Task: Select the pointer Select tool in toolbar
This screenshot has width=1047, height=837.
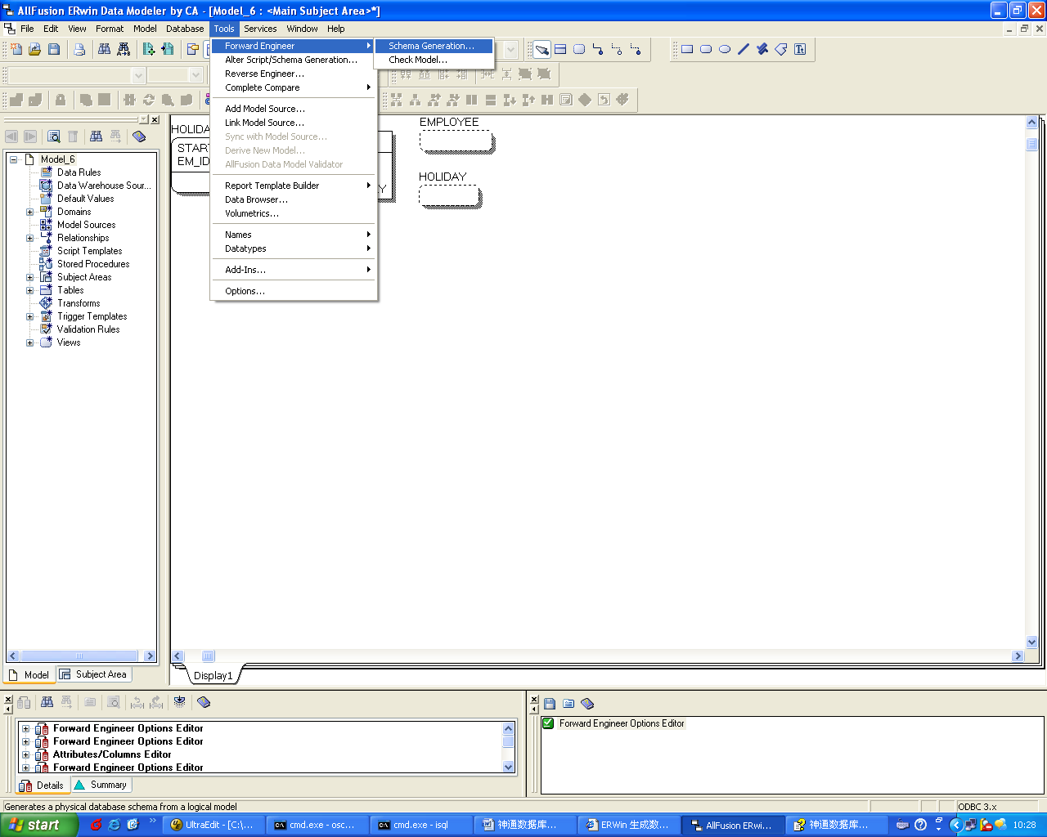Action: click(541, 50)
